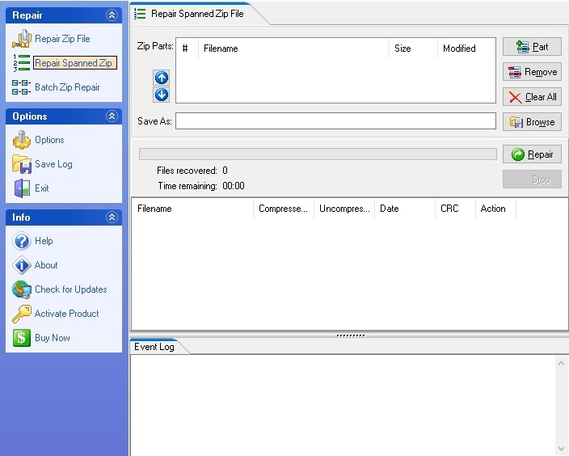Sort results by Filename column header

tap(192, 209)
